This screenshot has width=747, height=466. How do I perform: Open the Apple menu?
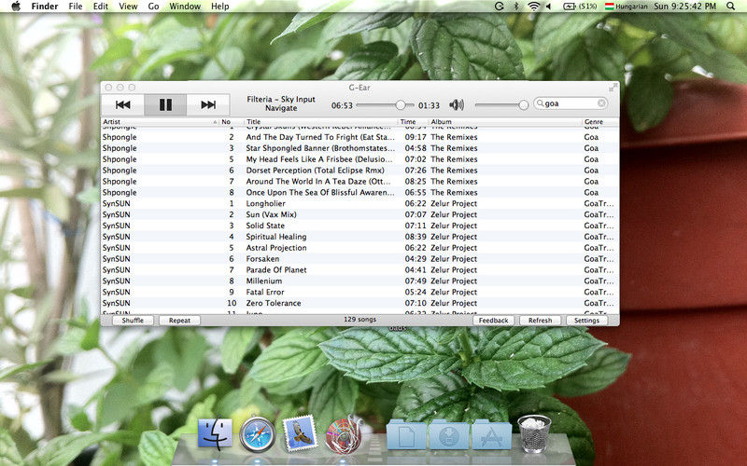click(16, 7)
